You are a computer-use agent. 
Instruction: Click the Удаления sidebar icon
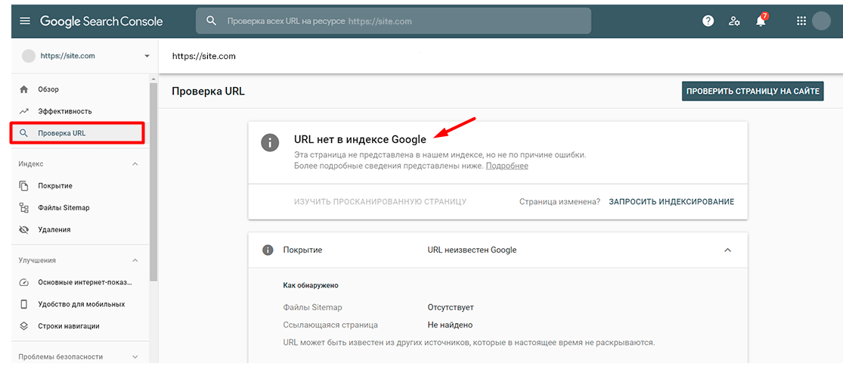(24, 229)
